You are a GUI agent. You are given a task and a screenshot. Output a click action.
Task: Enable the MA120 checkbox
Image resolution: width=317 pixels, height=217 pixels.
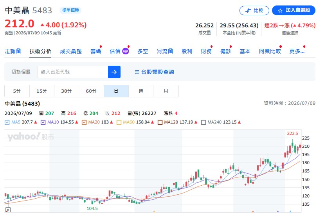[x=160, y=122]
